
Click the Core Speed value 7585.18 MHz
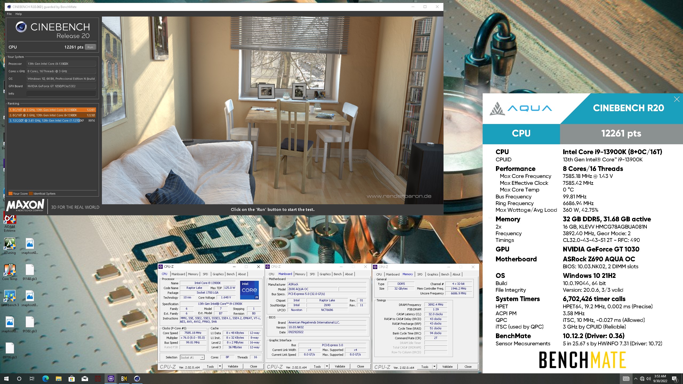(193, 333)
